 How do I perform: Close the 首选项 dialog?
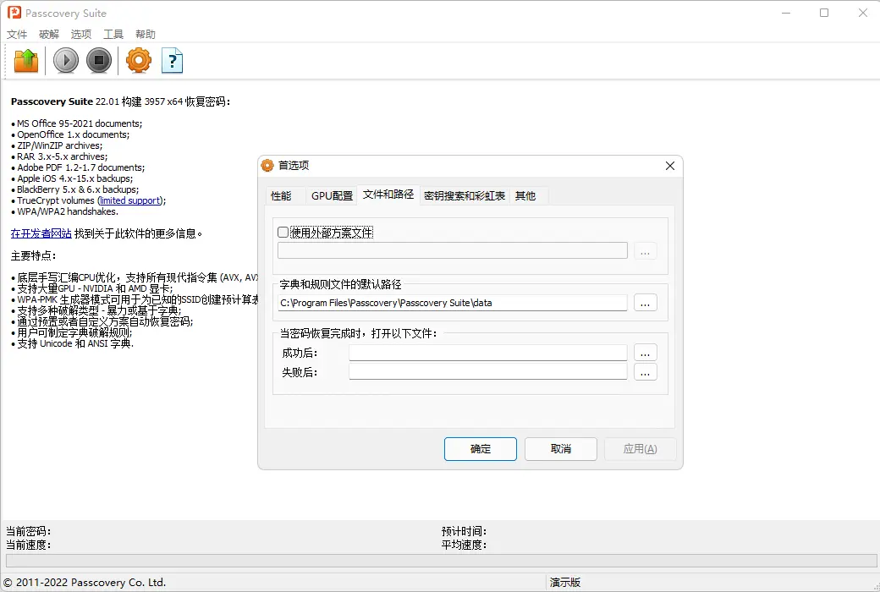[x=669, y=166]
